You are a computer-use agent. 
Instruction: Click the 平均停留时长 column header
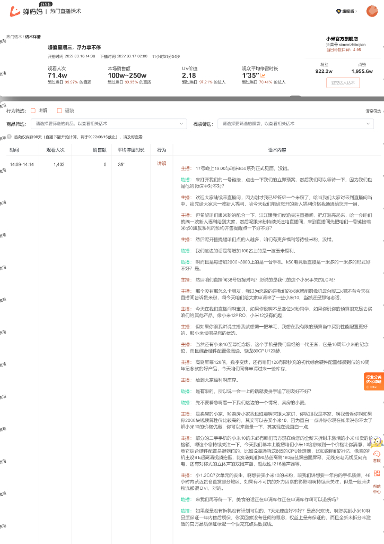(x=131, y=150)
